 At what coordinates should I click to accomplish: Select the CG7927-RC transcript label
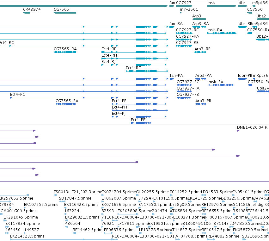(187, 30)
